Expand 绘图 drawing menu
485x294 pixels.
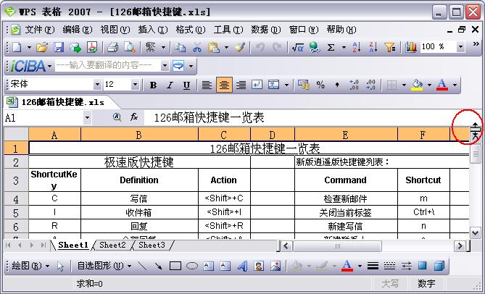(30, 266)
